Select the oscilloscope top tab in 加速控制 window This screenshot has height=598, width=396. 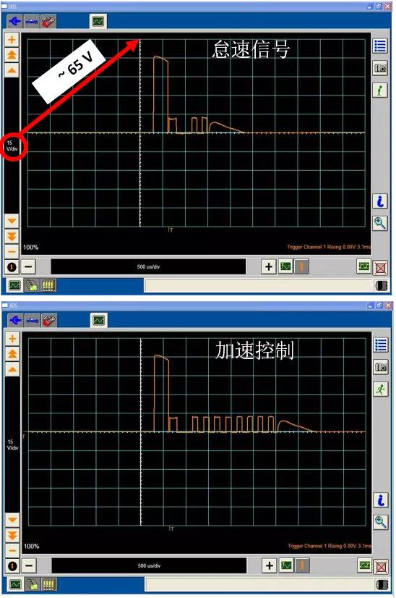pos(99,320)
